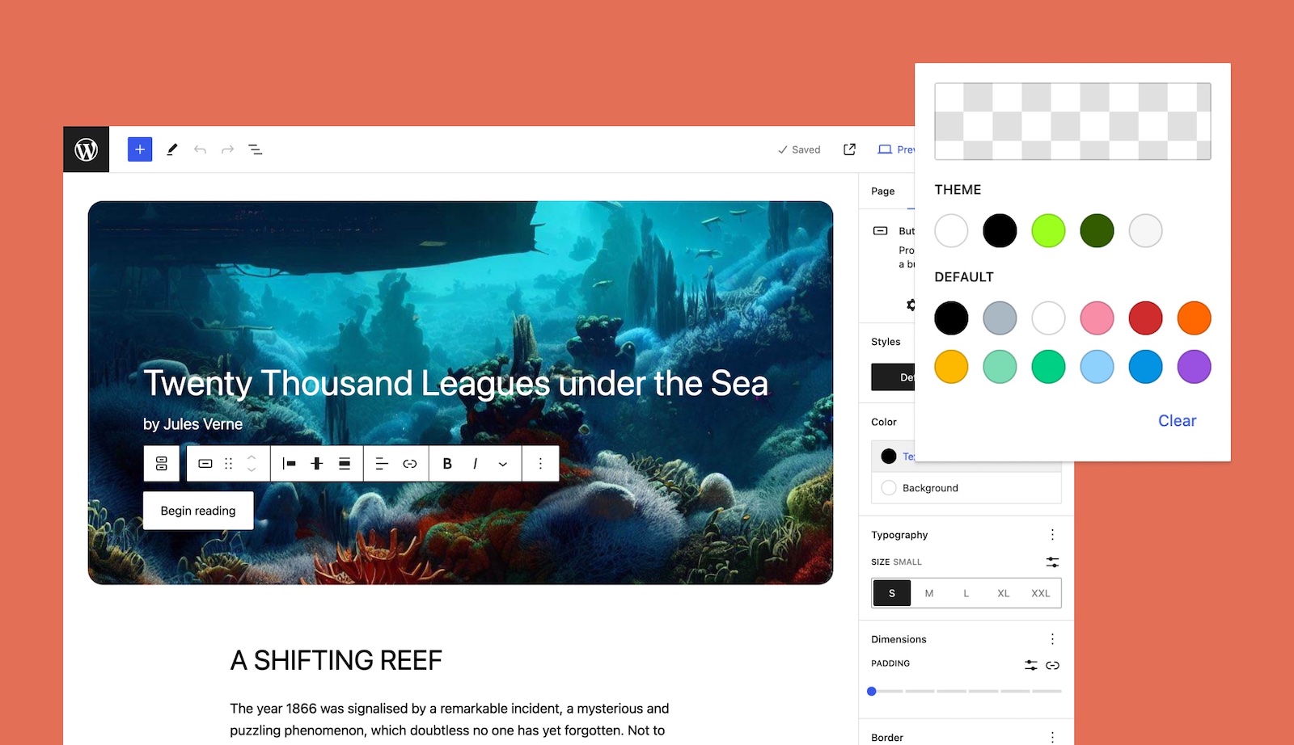Viewport: 1294px width, 745px height.
Task: Click the block settings gear icon
Action: 911,305
